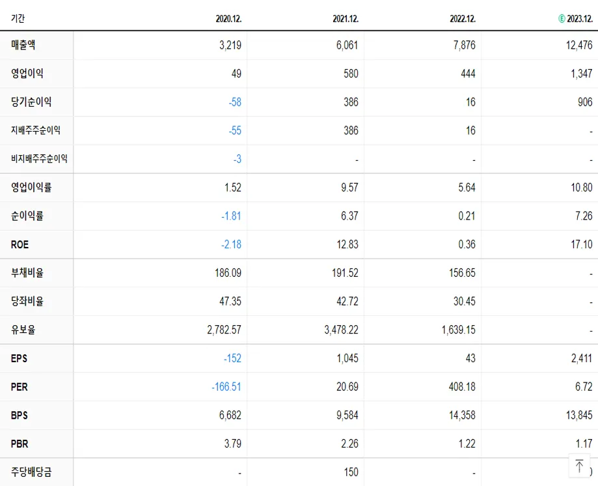Click the -152 EPS value

click(233, 358)
